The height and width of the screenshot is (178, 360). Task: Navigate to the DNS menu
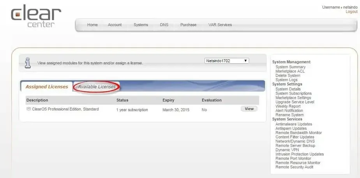coord(164,25)
